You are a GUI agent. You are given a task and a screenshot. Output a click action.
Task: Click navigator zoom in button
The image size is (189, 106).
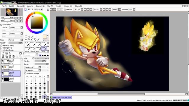(19, 18)
